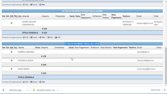Click email abc123@abc.it
The height and width of the screenshot is (94, 167).
143,52
